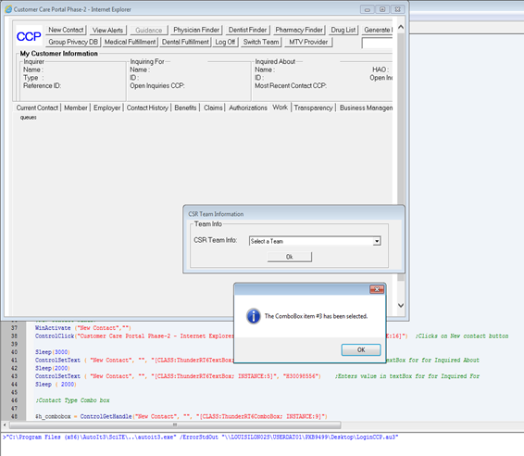This screenshot has height=456, width=524.
Task: Click the browser scrollbar up arrow
Action: coord(401,27)
